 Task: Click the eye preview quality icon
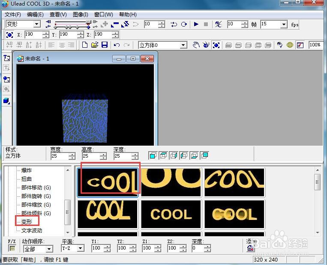280,45
